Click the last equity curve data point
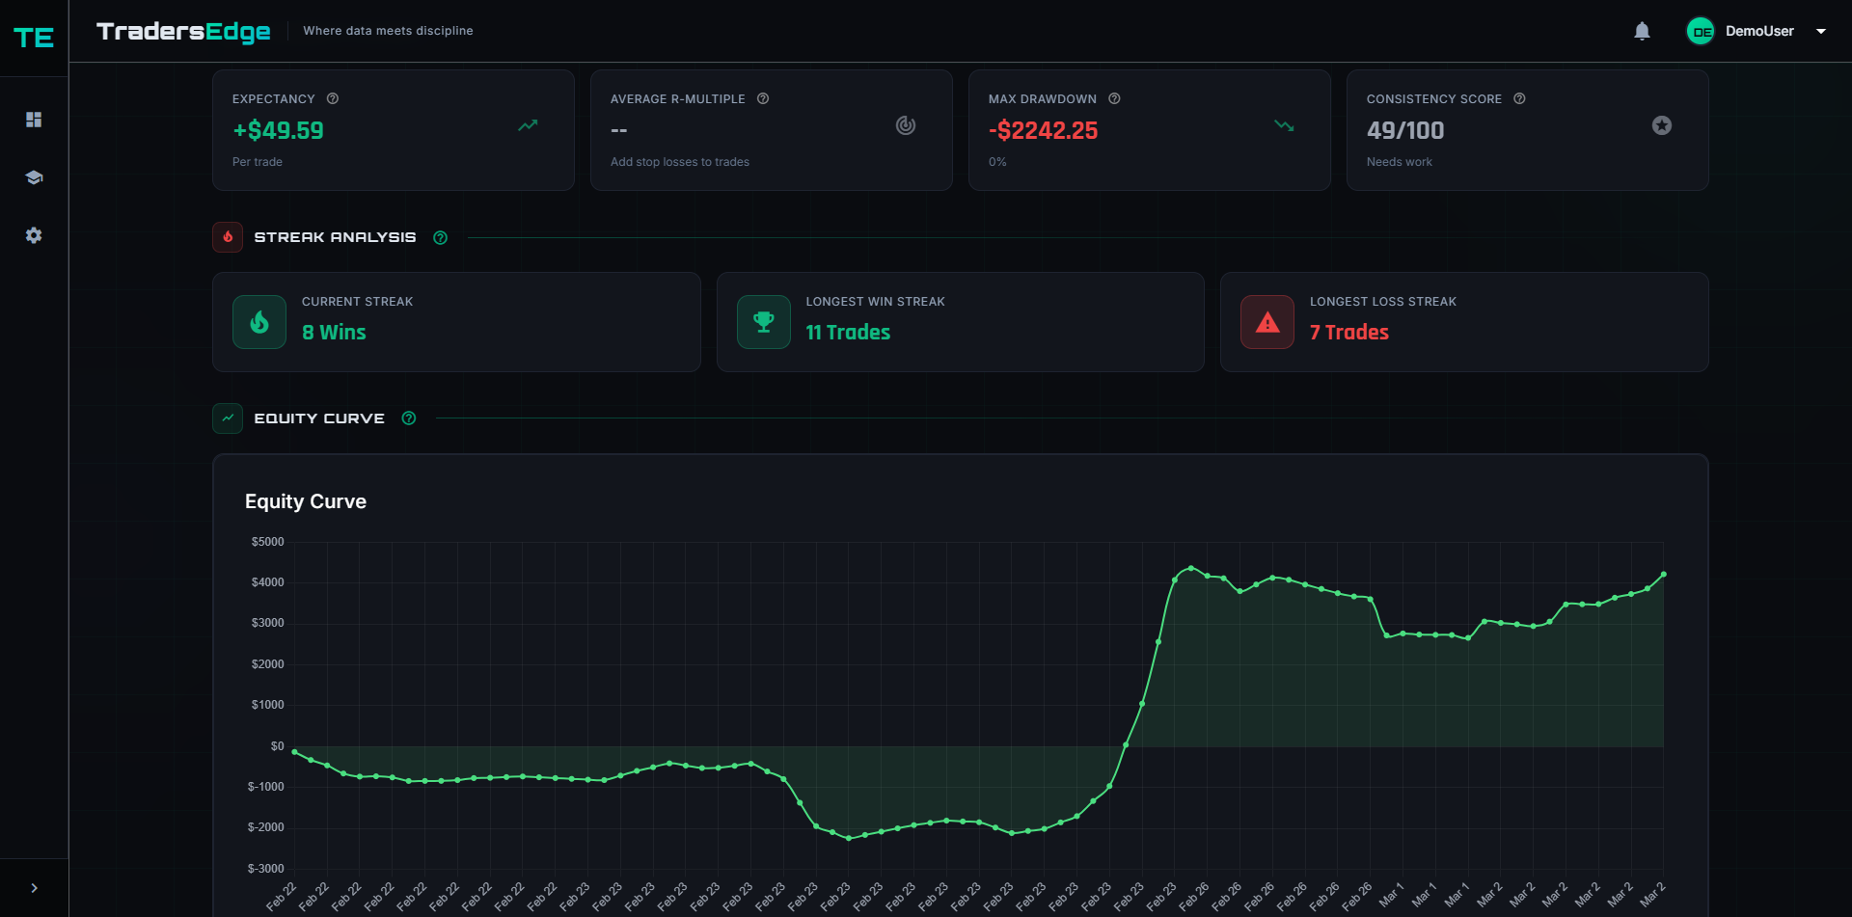Screen dimensions: 1852x917 tap(1664, 574)
